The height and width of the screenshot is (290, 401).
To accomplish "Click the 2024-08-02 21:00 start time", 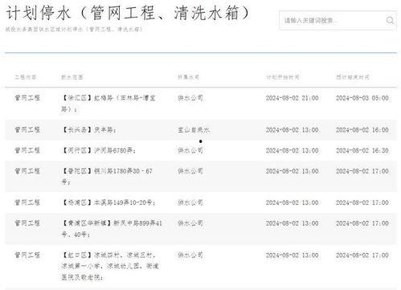I will click(x=293, y=98).
